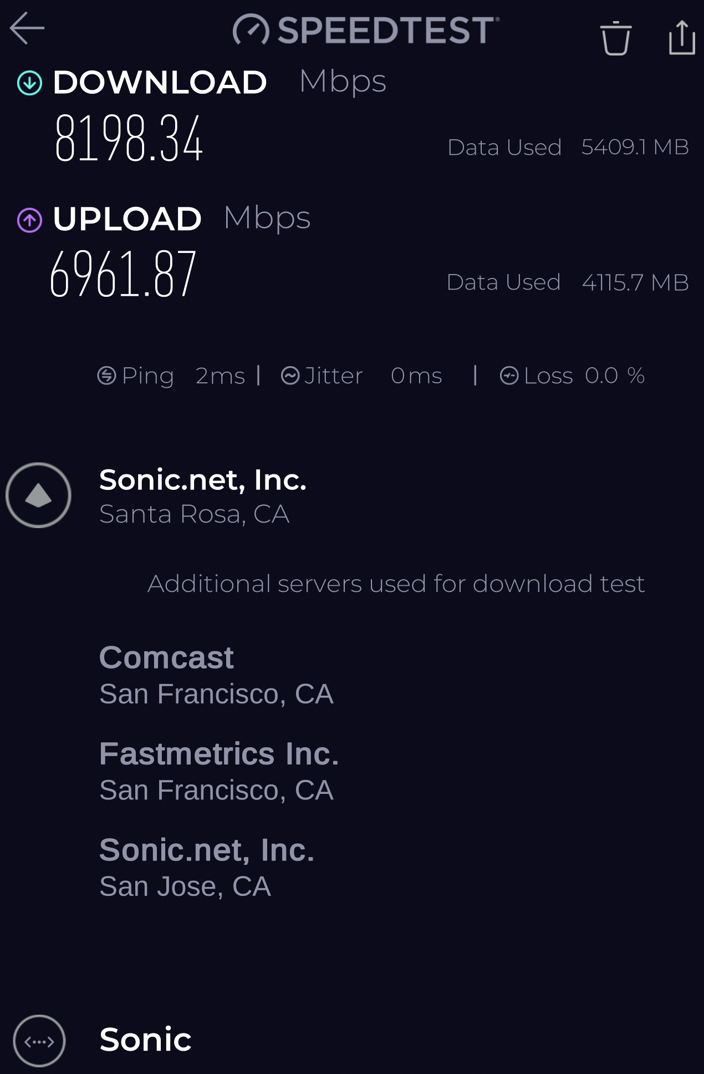Tap the purple upload arrow icon
Screen dimensions: 704x1074
tap(29, 220)
